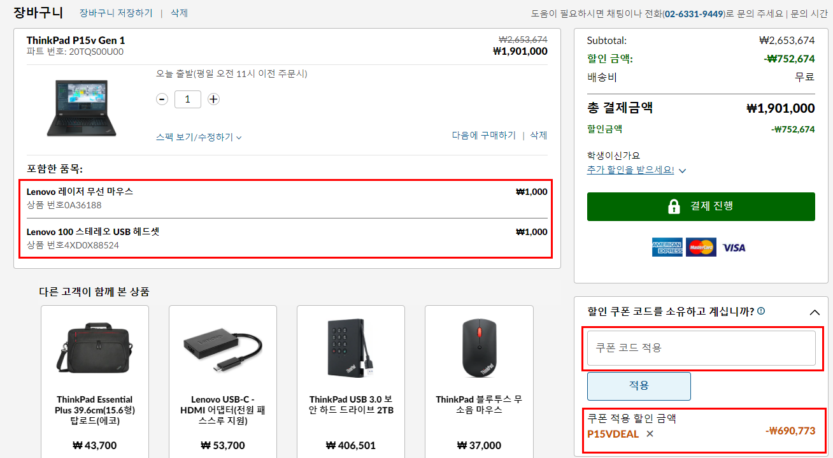The image size is (833, 458).
Task: Proceed with the green 결제 진행 button
Action: coord(701,206)
